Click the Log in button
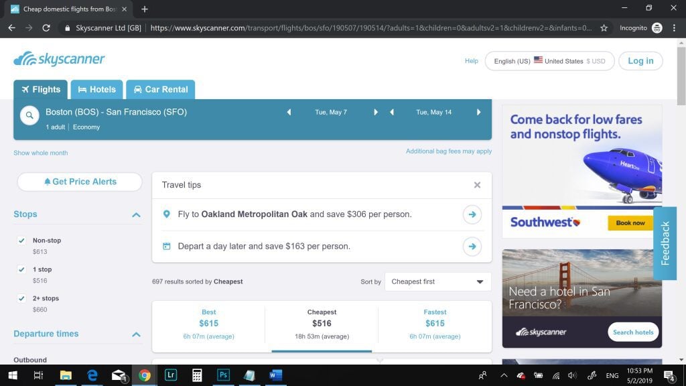The height and width of the screenshot is (386, 686). click(x=640, y=61)
